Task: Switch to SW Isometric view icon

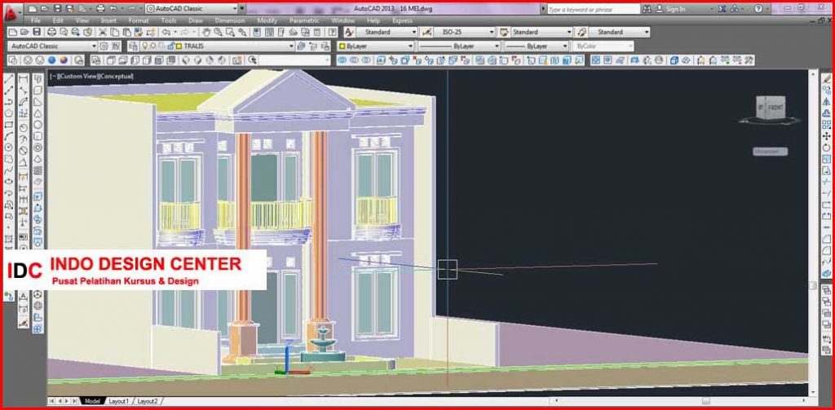Action: 185,60
